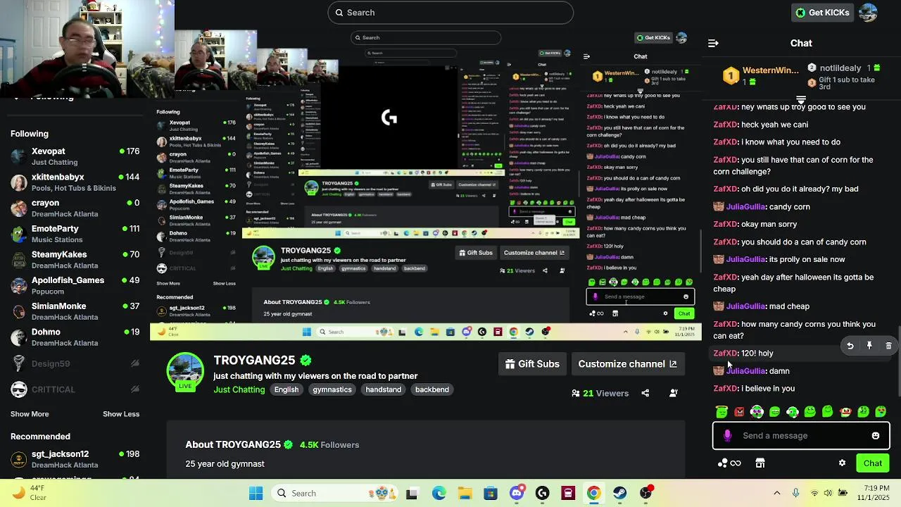Delete the highlighted chat message with trash icon
This screenshot has height=507, width=901.
(x=888, y=346)
